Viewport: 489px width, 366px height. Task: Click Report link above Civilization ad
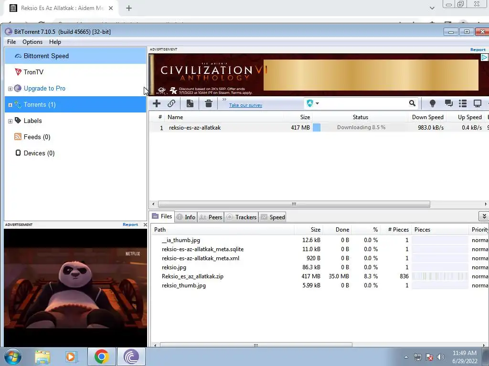[478, 50]
